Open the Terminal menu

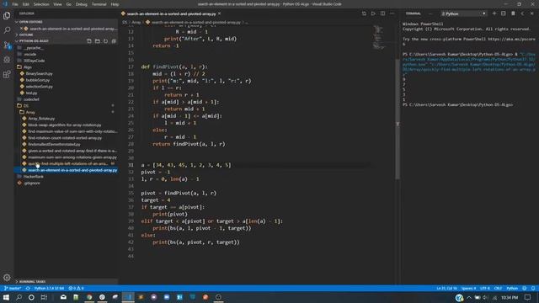pos(99,4)
